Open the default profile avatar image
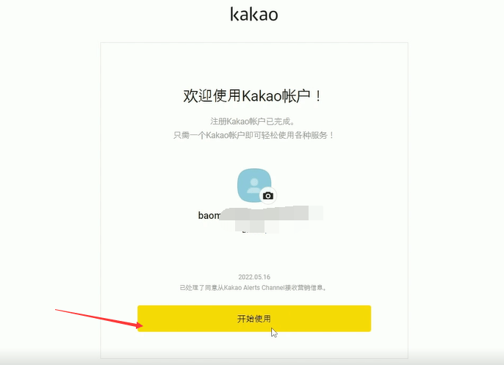Image resolution: width=504 pixels, height=365 pixels. click(x=254, y=185)
